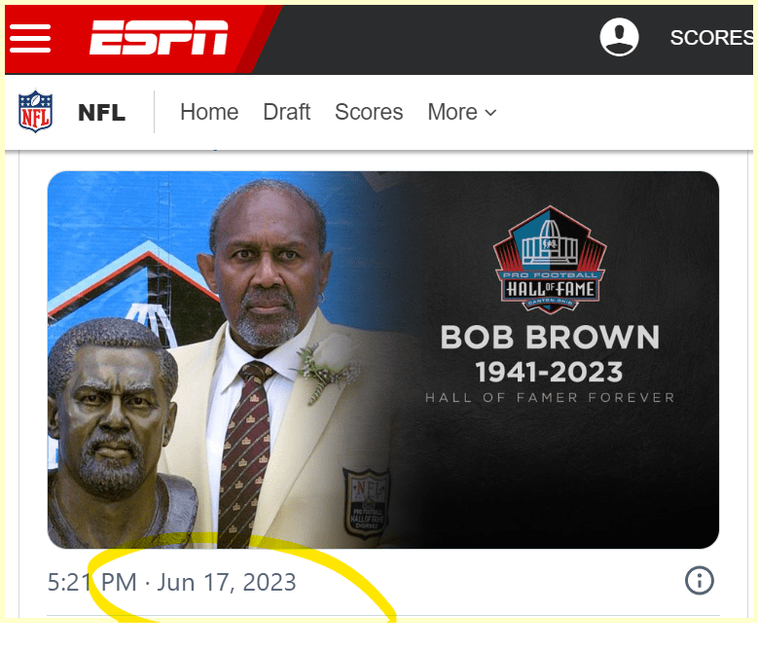Open the Draft tab

[287, 112]
